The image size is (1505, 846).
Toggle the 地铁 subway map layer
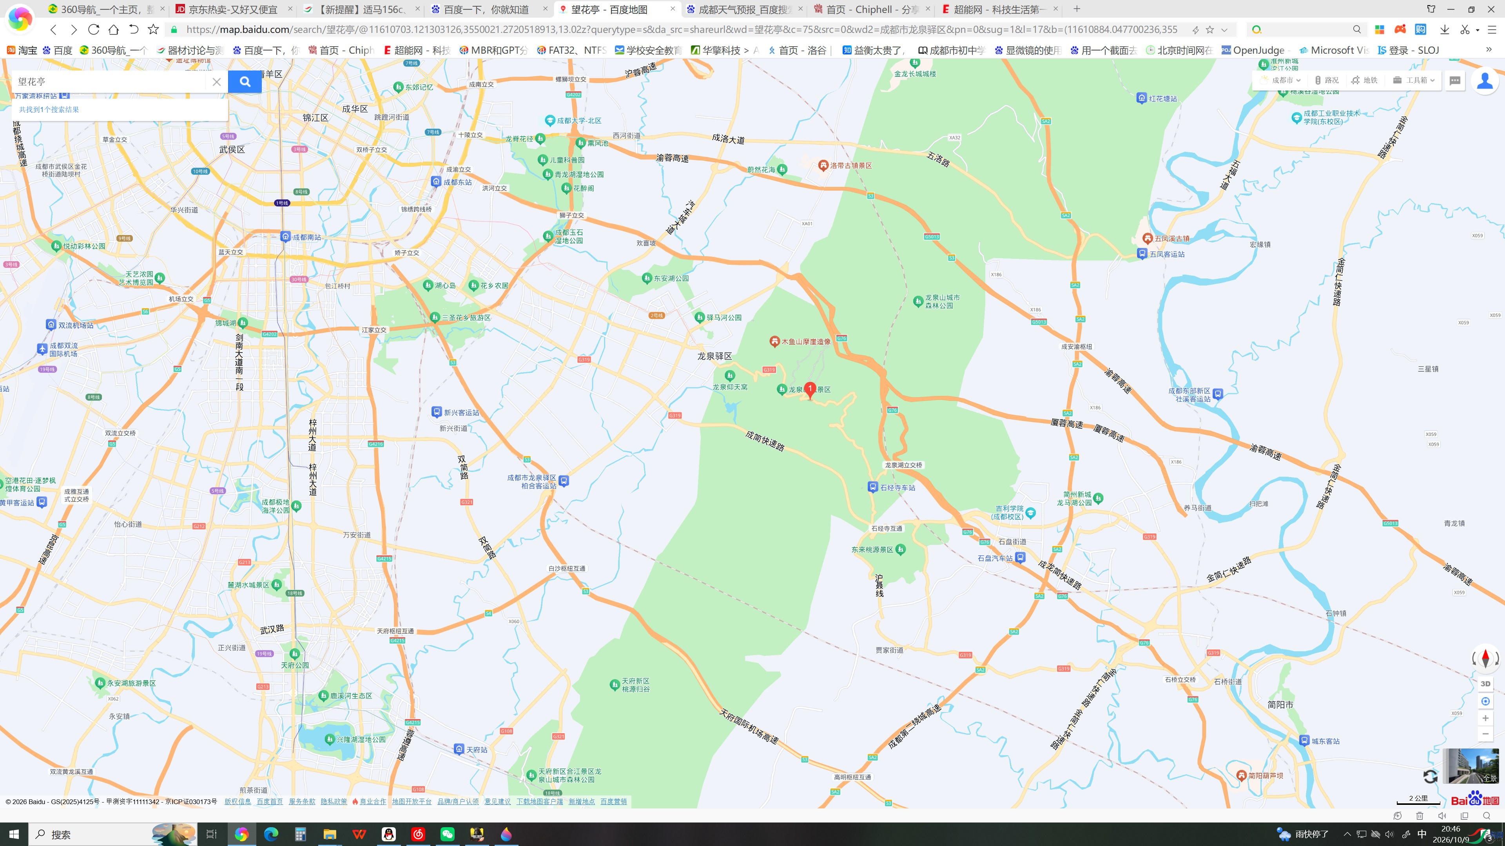pyautogui.click(x=1364, y=80)
